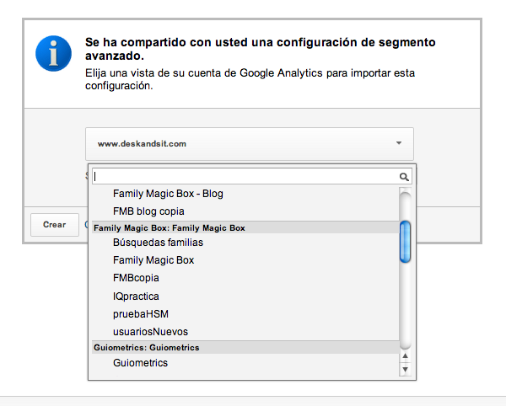This screenshot has height=406, width=506.
Task: Select the FMBcopia view
Action: pyautogui.click(x=136, y=278)
